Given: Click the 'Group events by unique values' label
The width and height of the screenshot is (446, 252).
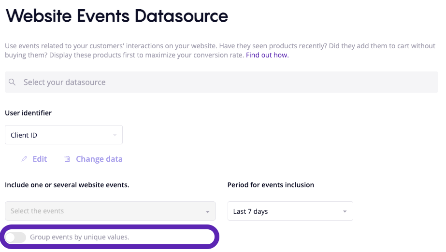Looking at the screenshot, I should pos(80,237).
